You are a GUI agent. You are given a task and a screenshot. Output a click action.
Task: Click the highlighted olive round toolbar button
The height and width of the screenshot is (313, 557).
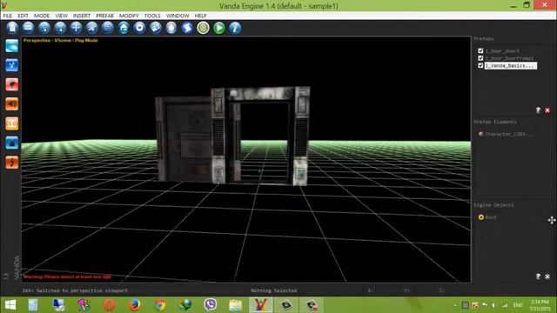click(203, 28)
